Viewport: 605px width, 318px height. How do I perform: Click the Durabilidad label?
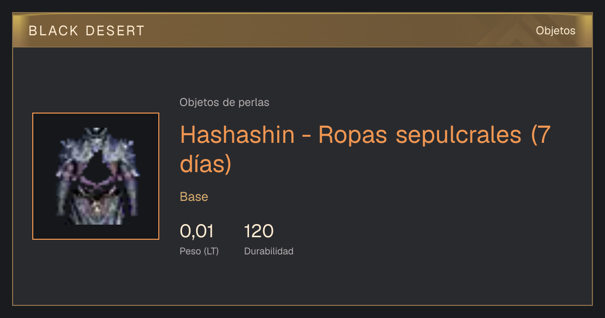click(x=269, y=251)
